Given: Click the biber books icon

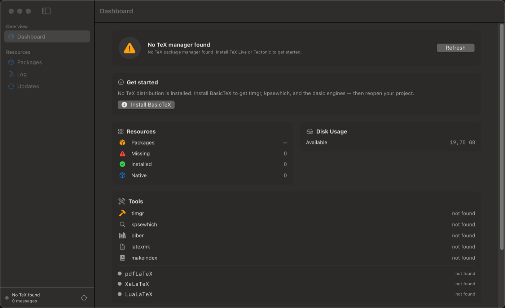Looking at the screenshot, I should pyautogui.click(x=122, y=236).
